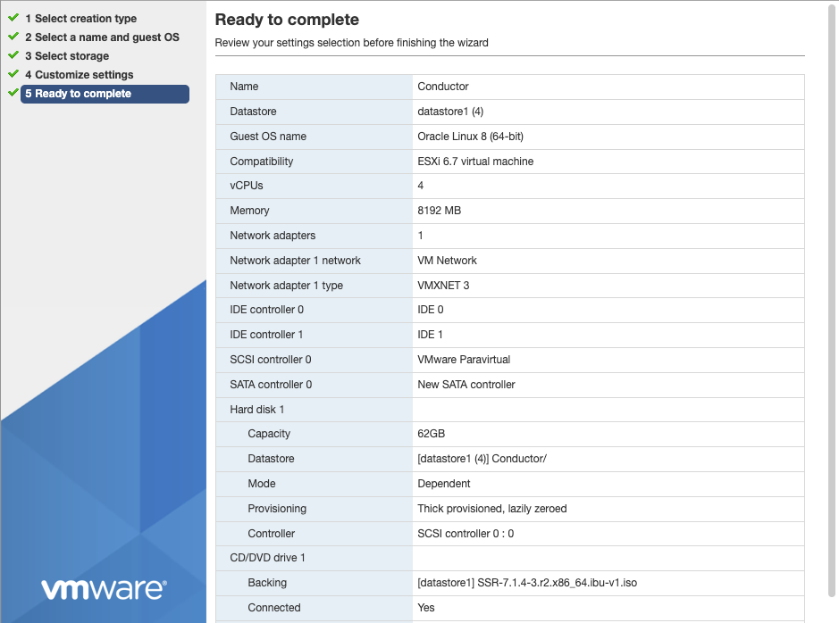Select the VMware Paravirtual value

pyautogui.click(x=464, y=360)
